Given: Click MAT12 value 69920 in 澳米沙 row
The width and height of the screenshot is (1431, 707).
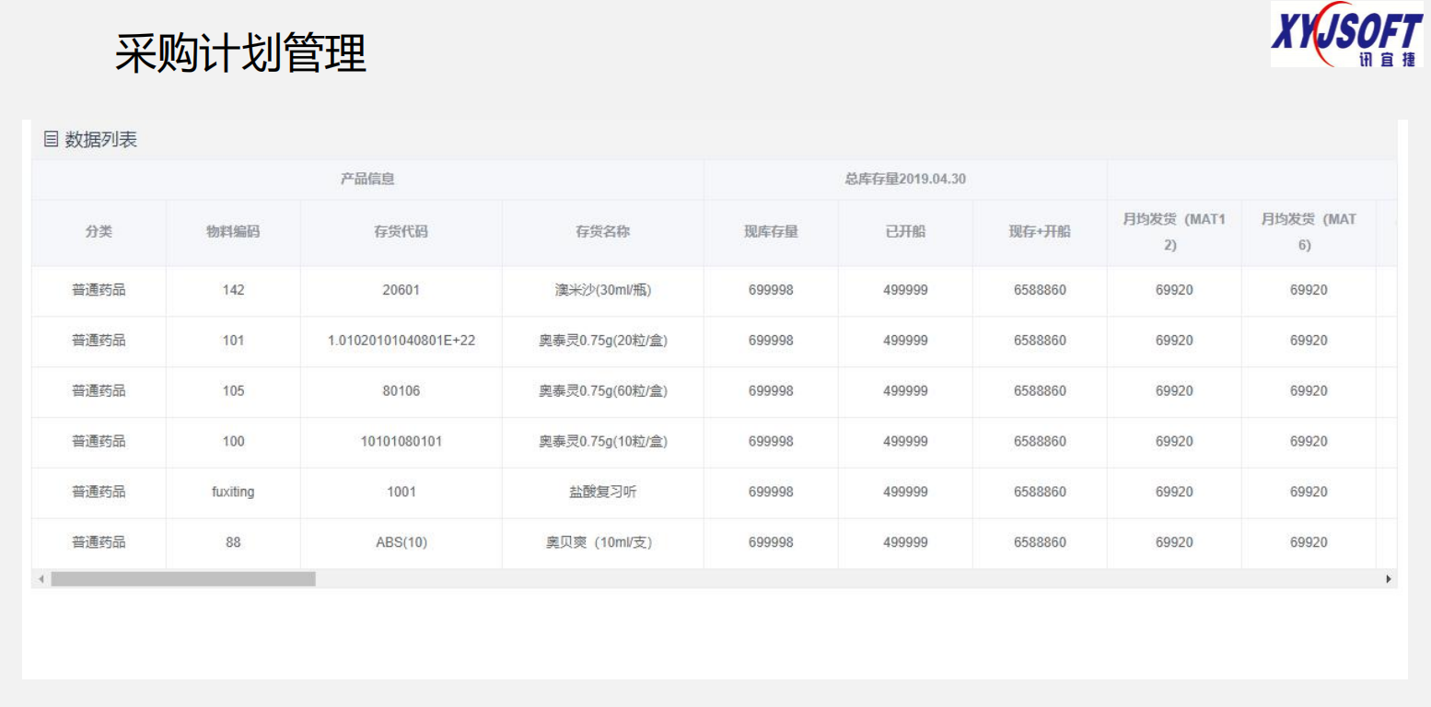Looking at the screenshot, I should click(x=1174, y=290).
